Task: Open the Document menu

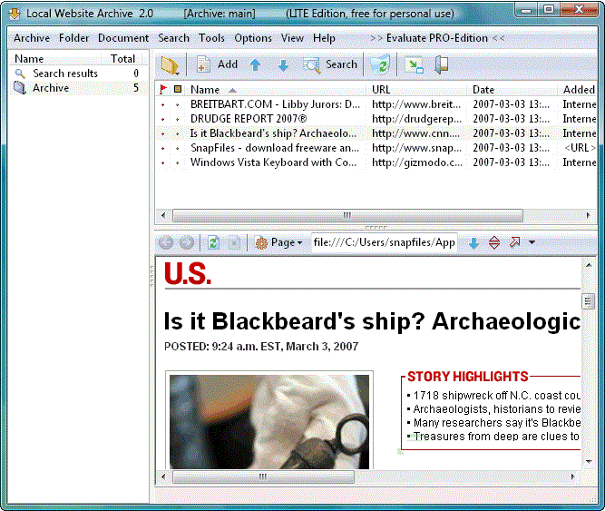Action: click(x=123, y=38)
